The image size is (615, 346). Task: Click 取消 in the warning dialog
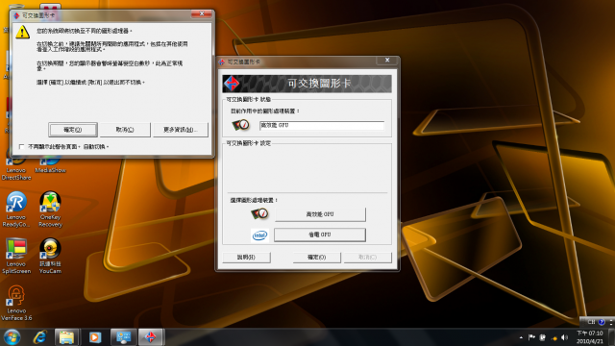point(125,130)
